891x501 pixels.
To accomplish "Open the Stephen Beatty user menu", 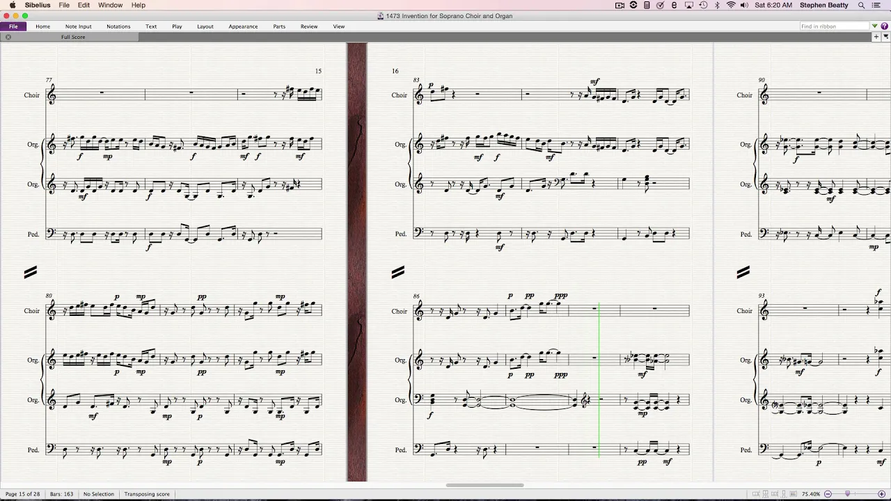I will tap(824, 5).
